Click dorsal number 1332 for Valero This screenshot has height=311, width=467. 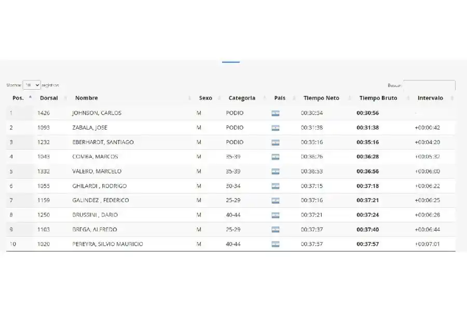pyautogui.click(x=44, y=172)
